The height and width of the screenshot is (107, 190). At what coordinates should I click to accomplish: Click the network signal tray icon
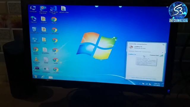pos(146,84)
